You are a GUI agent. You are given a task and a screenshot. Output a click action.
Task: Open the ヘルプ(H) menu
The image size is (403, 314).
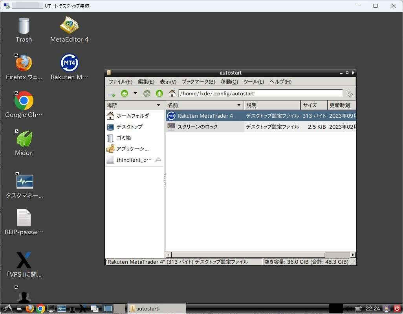pos(280,82)
